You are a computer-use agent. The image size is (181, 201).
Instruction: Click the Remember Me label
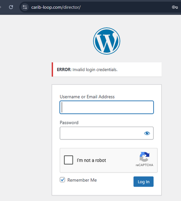click(82, 180)
